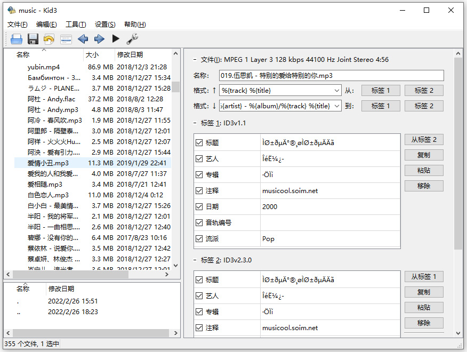Viewport: 467px width, 352px height.
Task: Toggle the 流派 checkbox in tag 1
Action: [199, 239]
